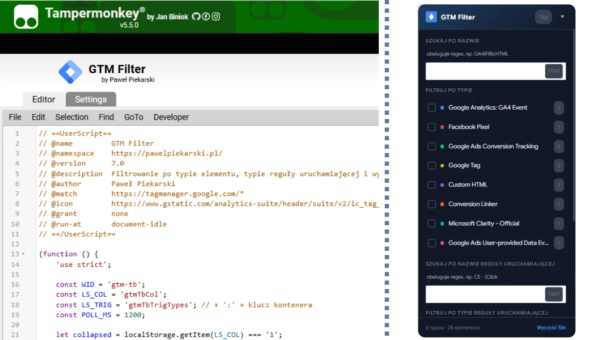The height and width of the screenshot is (340, 606).
Task: Click the 'let collapsed = localStorage.getItem' line
Action: (169, 335)
